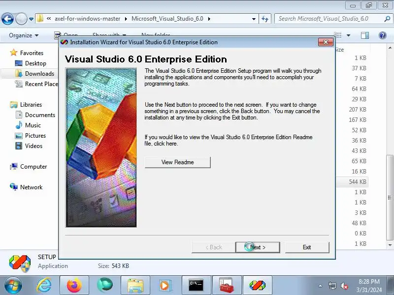
Task: Expand the arrow after Microsoft_Visual_Studio_6.0 breadcrumb
Action: click(209, 19)
